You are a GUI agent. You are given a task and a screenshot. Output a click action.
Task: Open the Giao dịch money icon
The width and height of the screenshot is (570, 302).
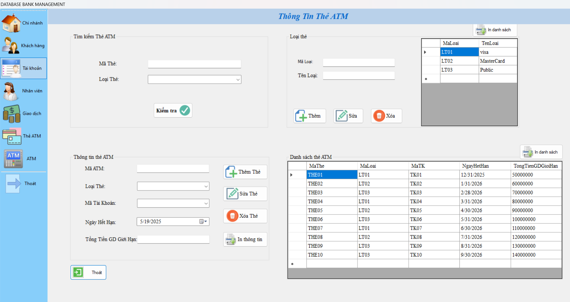11,114
